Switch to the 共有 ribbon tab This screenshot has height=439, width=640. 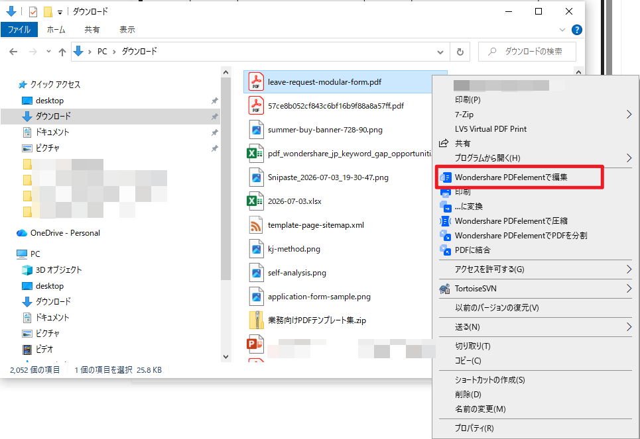[x=92, y=30]
